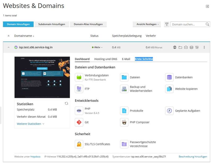Collapse the isp.test.s06.service-log.in domain row
Image resolution: width=212 pixels, height=164 pixels.
(8, 47)
